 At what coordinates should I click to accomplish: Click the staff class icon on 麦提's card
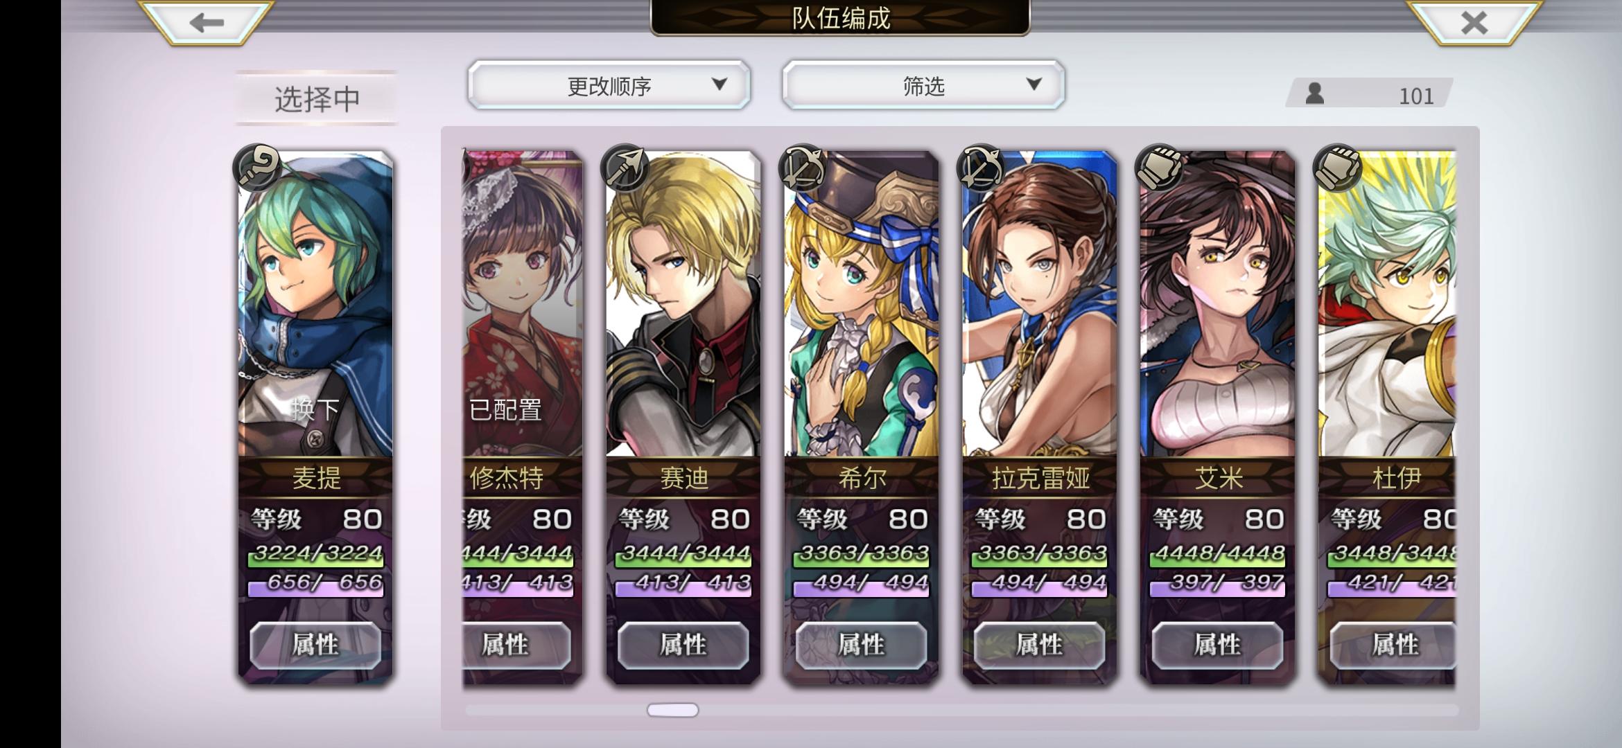tap(257, 168)
